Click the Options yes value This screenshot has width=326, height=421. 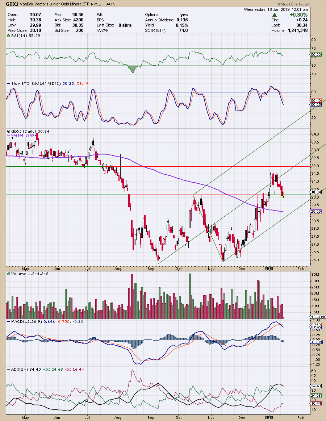coord(184,15)
